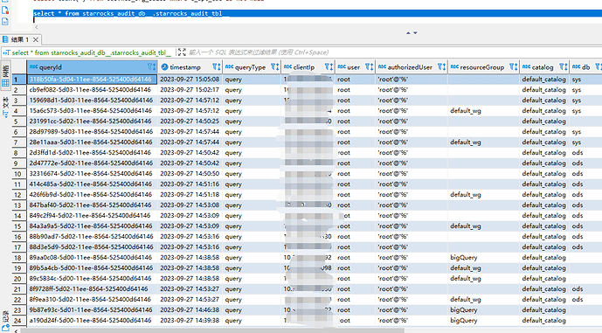Click timestamp cell 2023-09-27 14:39:38
602x333 pixels.
tap(190, 320)
